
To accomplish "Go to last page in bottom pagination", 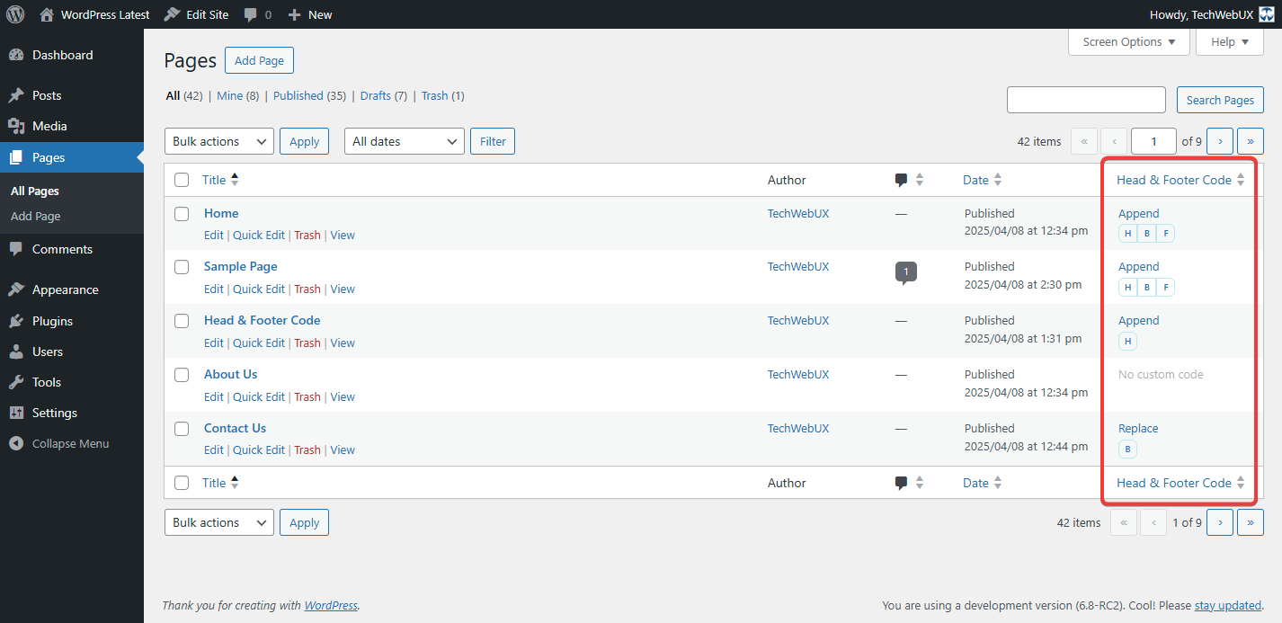I will coord(1251,522).
